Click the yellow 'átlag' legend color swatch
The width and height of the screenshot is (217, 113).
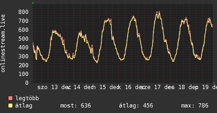(x=10, y=106)
